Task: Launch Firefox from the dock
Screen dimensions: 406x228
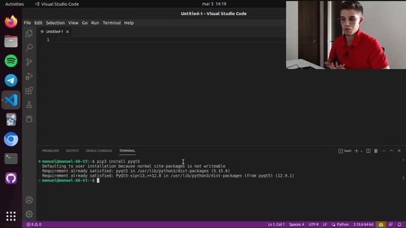Action: click(x=11, y=22)
